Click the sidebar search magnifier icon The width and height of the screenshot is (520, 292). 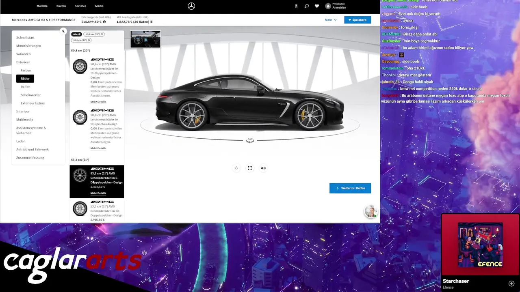pyautogui.click(x=63, y=31)
